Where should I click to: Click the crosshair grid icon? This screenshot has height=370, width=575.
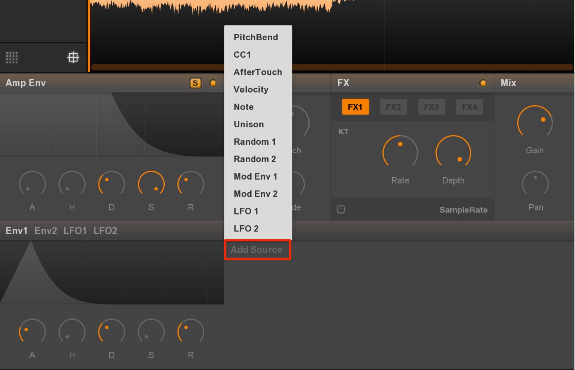point(73,58)
